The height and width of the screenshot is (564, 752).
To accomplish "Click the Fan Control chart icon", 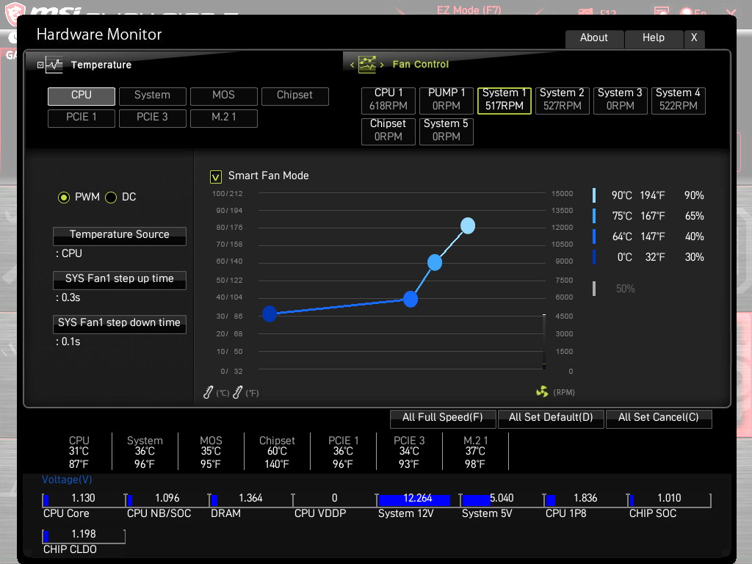I will pyautogui.click(x=367, y=65).
